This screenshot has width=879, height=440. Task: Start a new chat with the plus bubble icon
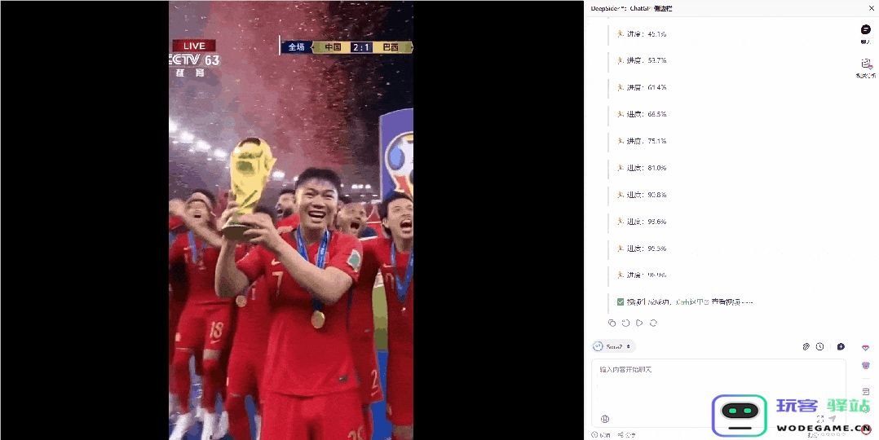click(x=841, y=347)
